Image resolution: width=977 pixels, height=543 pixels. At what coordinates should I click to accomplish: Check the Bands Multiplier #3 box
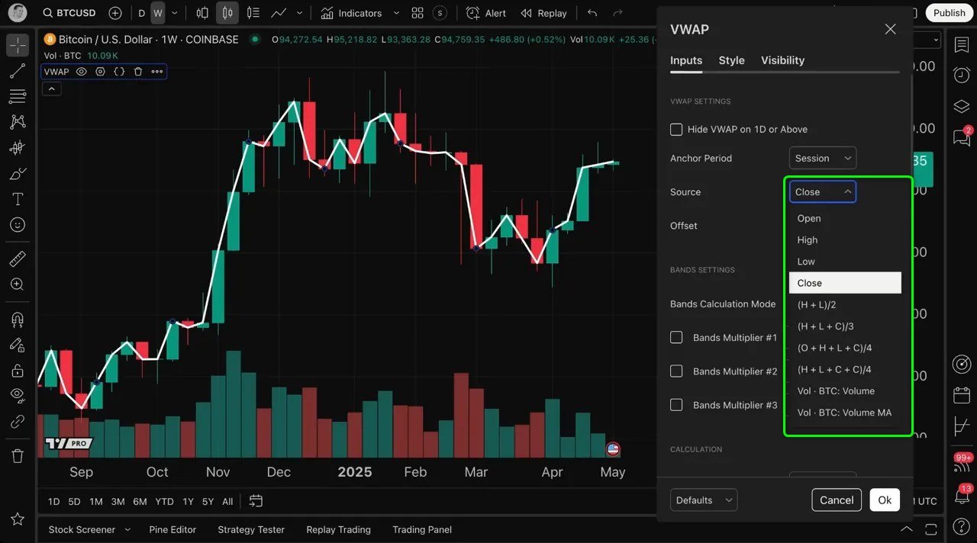676,405
